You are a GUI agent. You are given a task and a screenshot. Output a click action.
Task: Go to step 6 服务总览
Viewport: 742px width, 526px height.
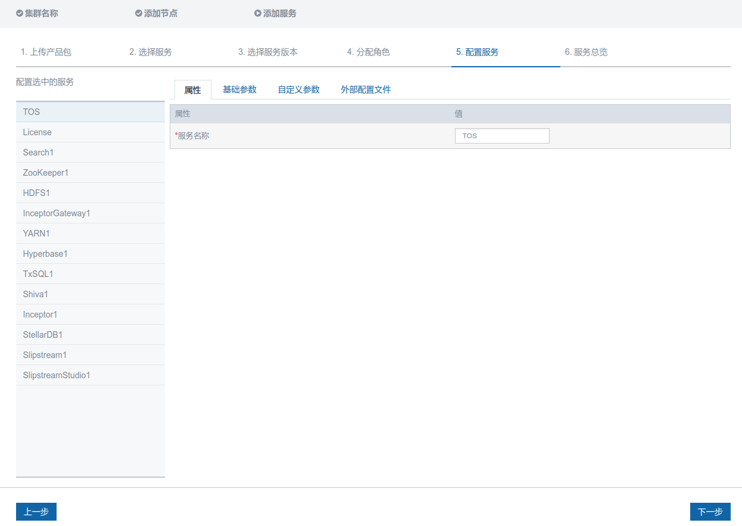pos(587,52)
